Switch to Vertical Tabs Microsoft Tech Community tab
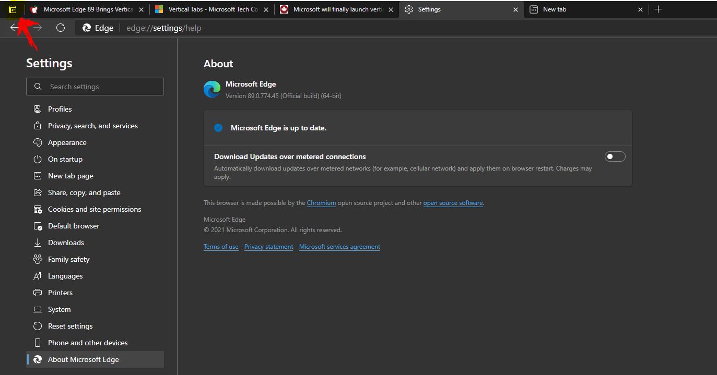 pos(212,9)
